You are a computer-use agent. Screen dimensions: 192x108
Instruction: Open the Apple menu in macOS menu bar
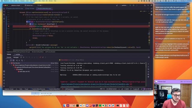[x=2, y=1]
